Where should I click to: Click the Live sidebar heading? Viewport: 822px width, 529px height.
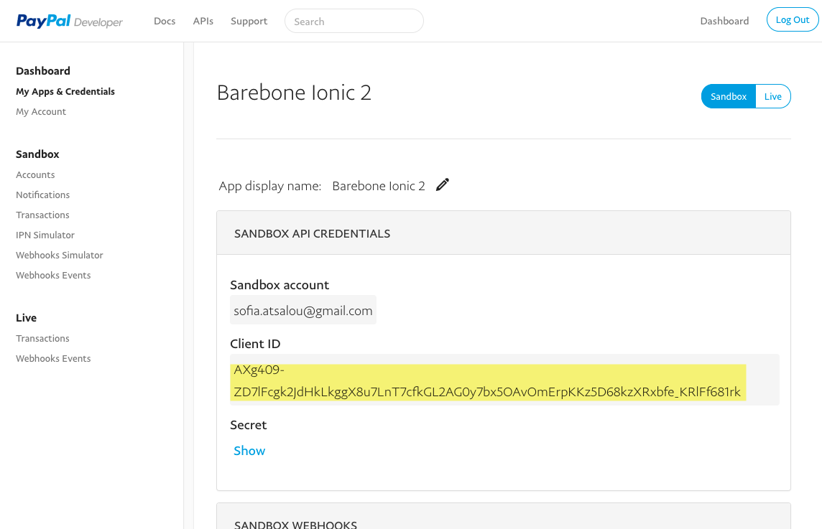pos(26,318)
